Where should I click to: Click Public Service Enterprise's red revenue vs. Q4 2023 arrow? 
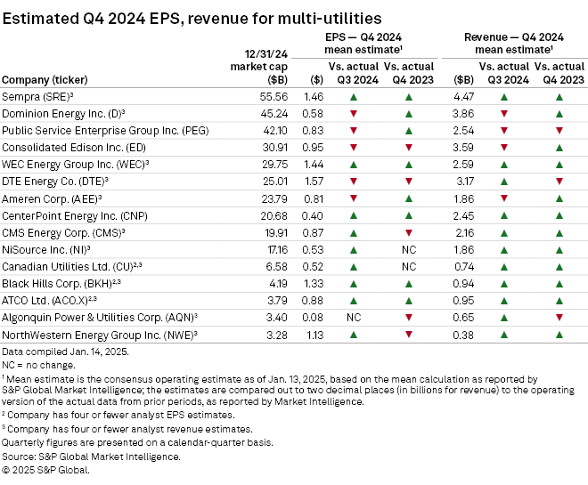coord(559,131)
